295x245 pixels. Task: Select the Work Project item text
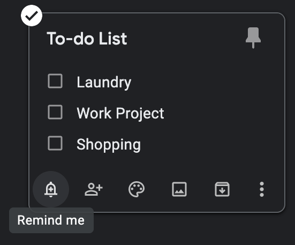pyautogui.click(x=120, y=113)
